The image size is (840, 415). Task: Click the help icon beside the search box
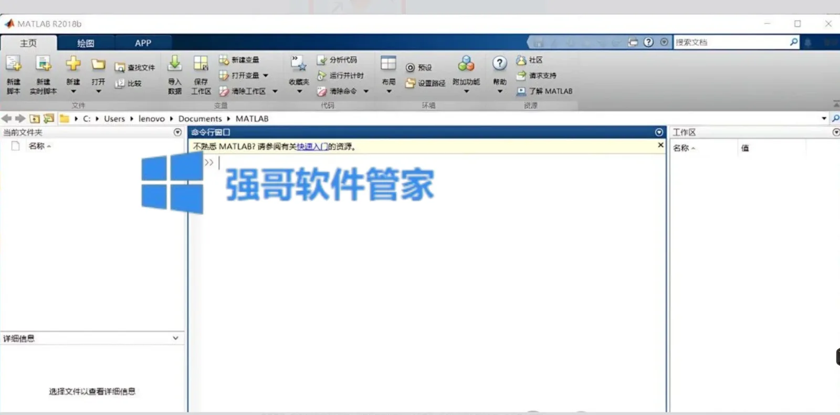pyautogui.click(x=649, y=42)
